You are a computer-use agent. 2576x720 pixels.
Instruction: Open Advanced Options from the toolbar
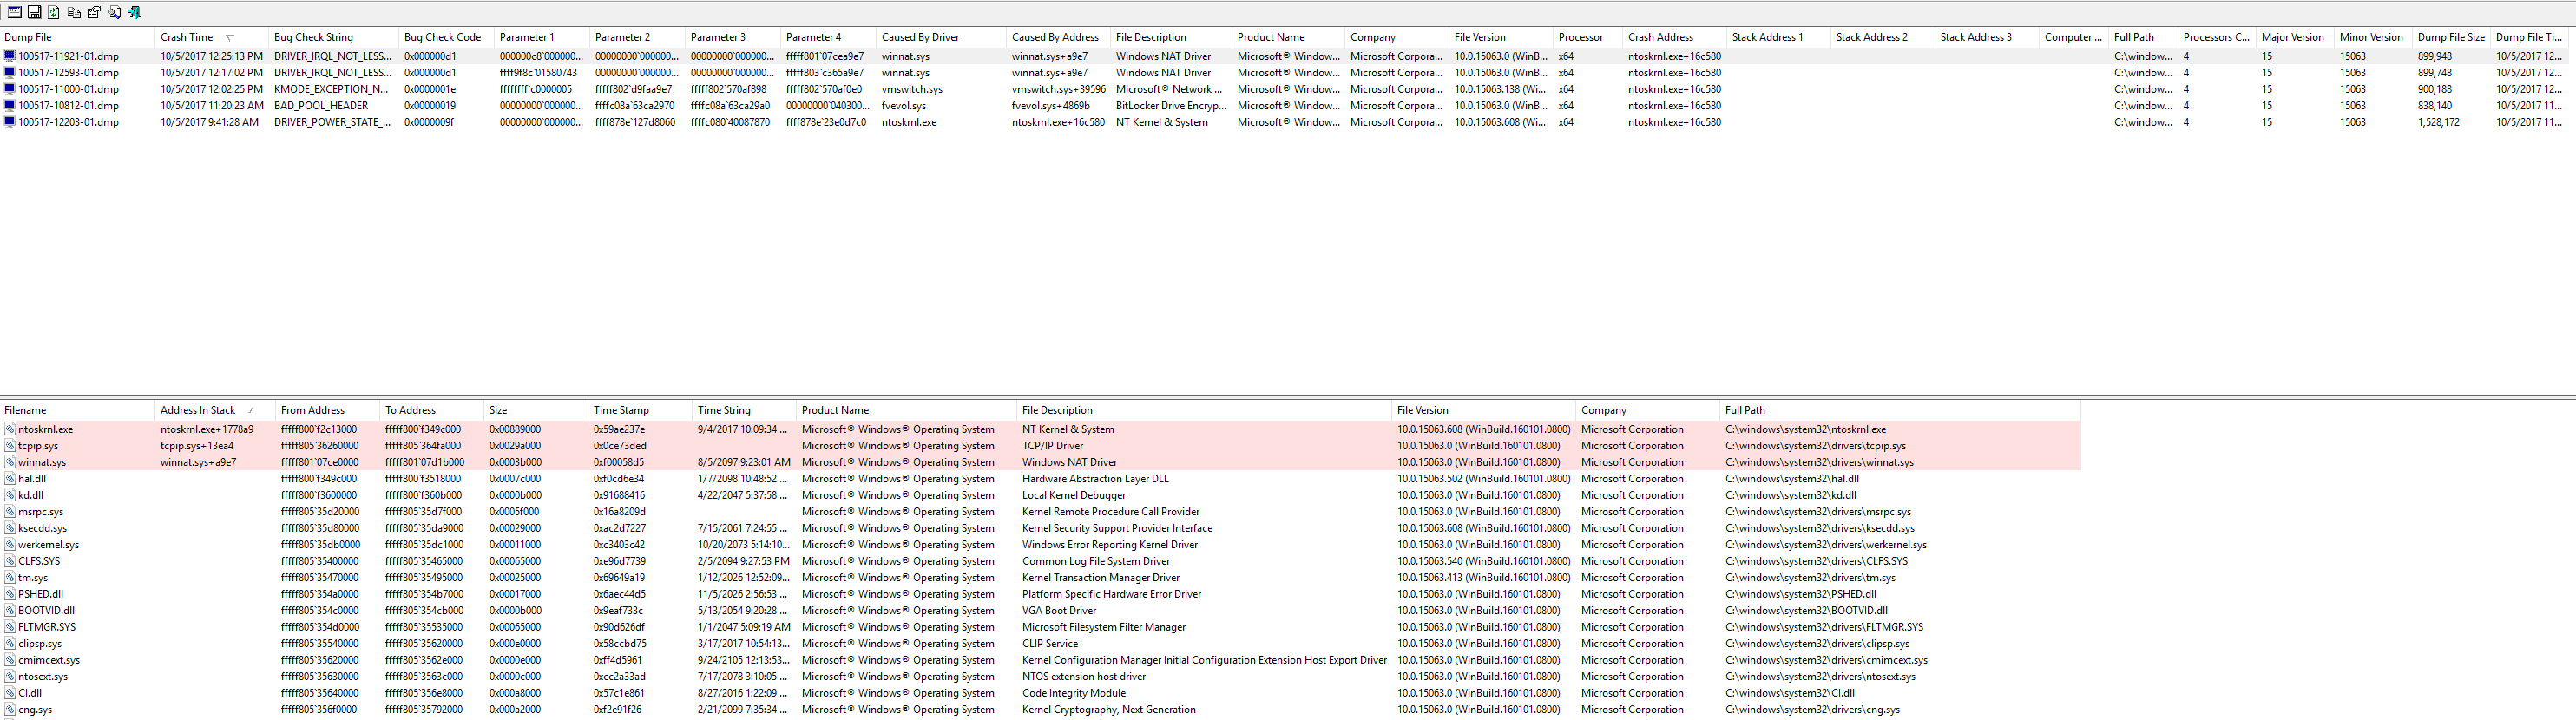coord(14,12)
